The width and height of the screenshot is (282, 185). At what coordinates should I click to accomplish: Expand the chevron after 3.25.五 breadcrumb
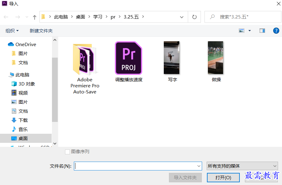[x=143, y=17]
